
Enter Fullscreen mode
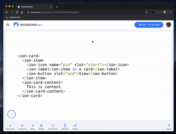pos(53,127)
